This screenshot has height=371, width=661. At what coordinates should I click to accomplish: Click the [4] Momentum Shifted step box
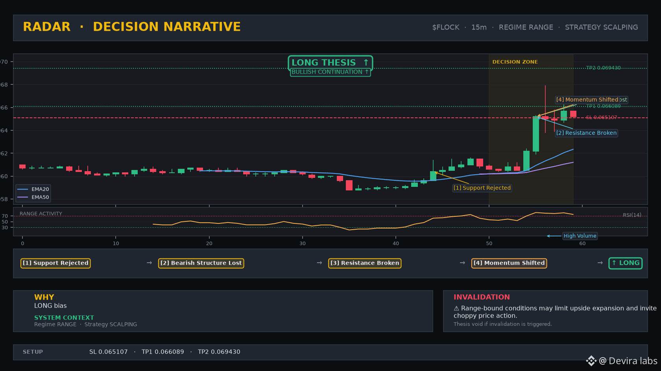pos(509,263)
